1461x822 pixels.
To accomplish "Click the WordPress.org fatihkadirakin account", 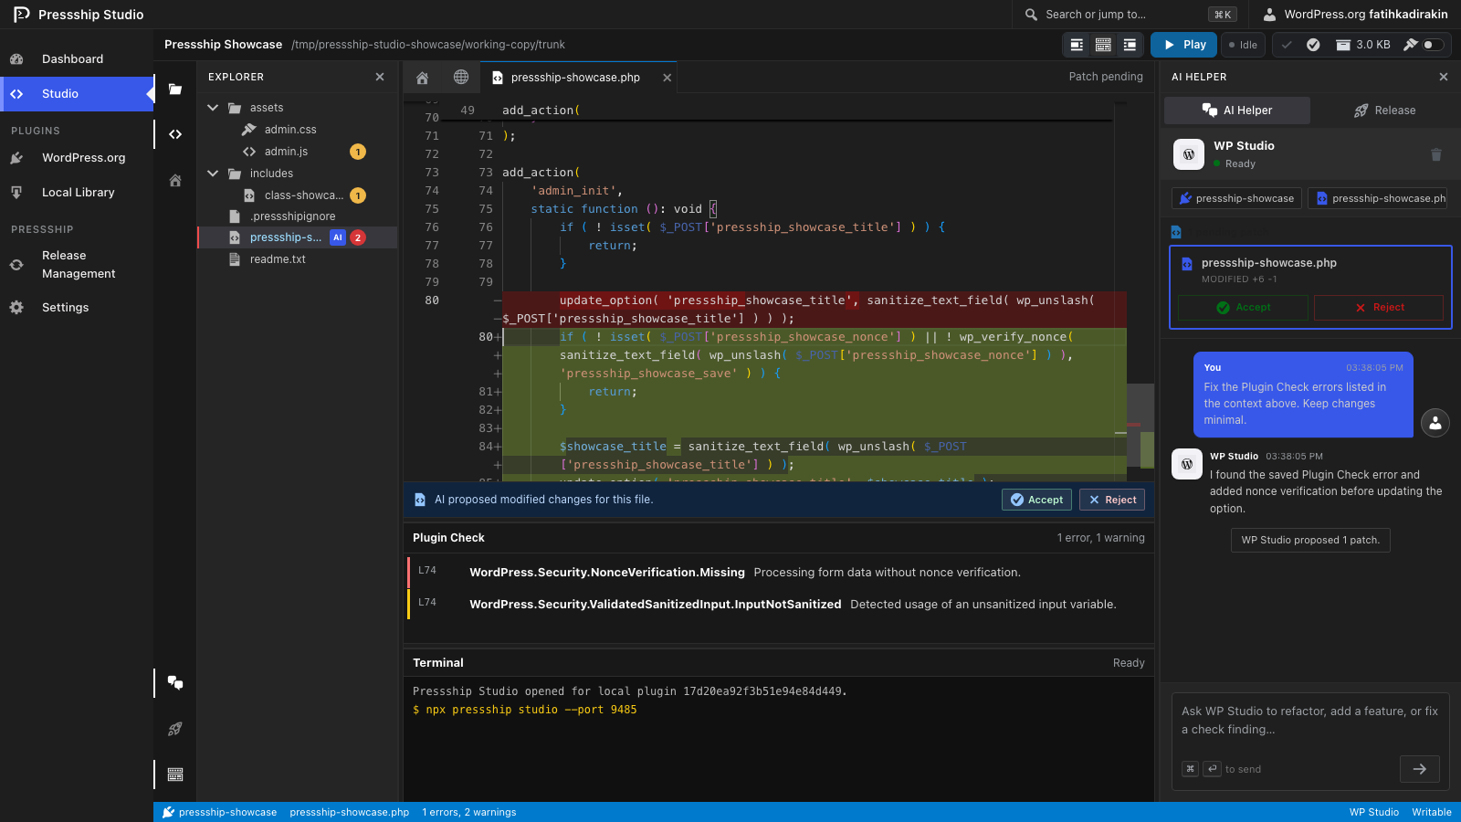I will point(1355,15).
